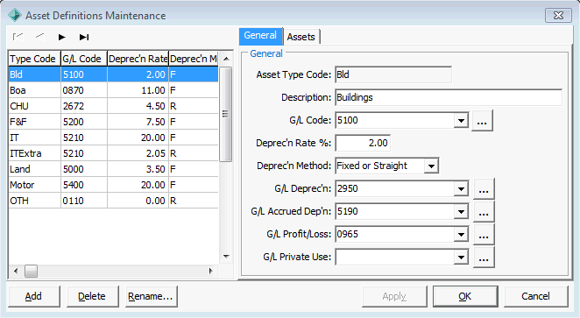Select the ITExtra row
This screenshot has height=318, width=580.
pos(113,153)
